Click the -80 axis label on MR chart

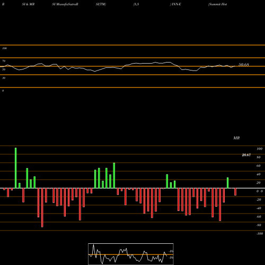259,225
